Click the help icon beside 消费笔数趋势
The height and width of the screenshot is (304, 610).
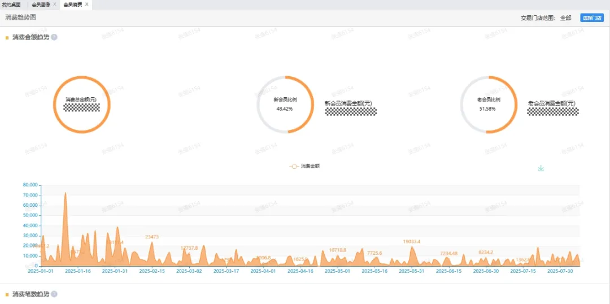click(x=54, y=294)
